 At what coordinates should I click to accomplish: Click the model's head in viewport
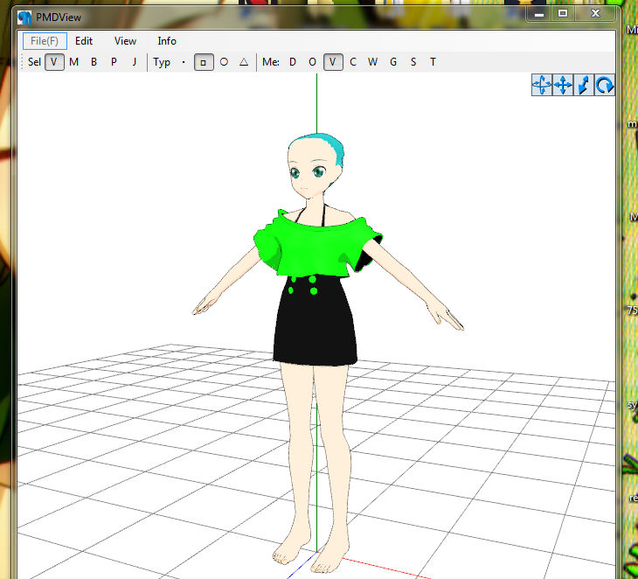tap(316, 166)
